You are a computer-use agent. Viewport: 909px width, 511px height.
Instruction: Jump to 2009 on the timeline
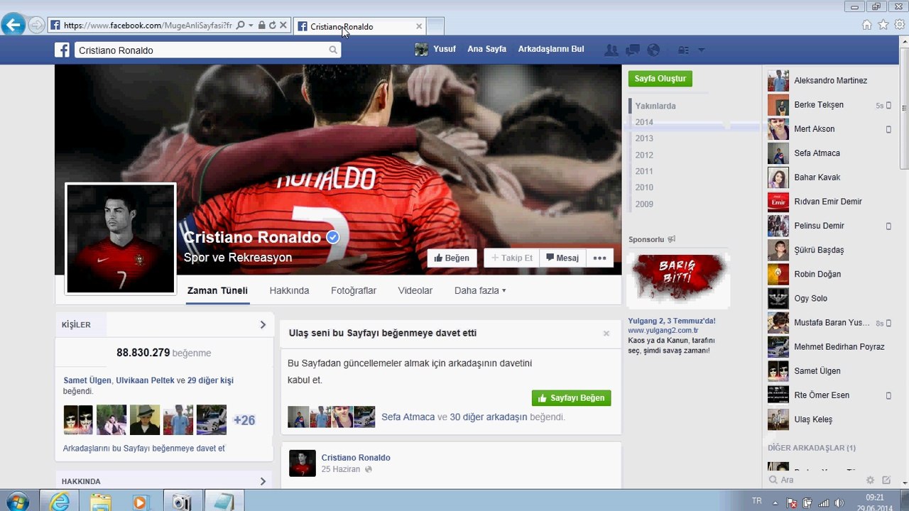pos(644,204)
